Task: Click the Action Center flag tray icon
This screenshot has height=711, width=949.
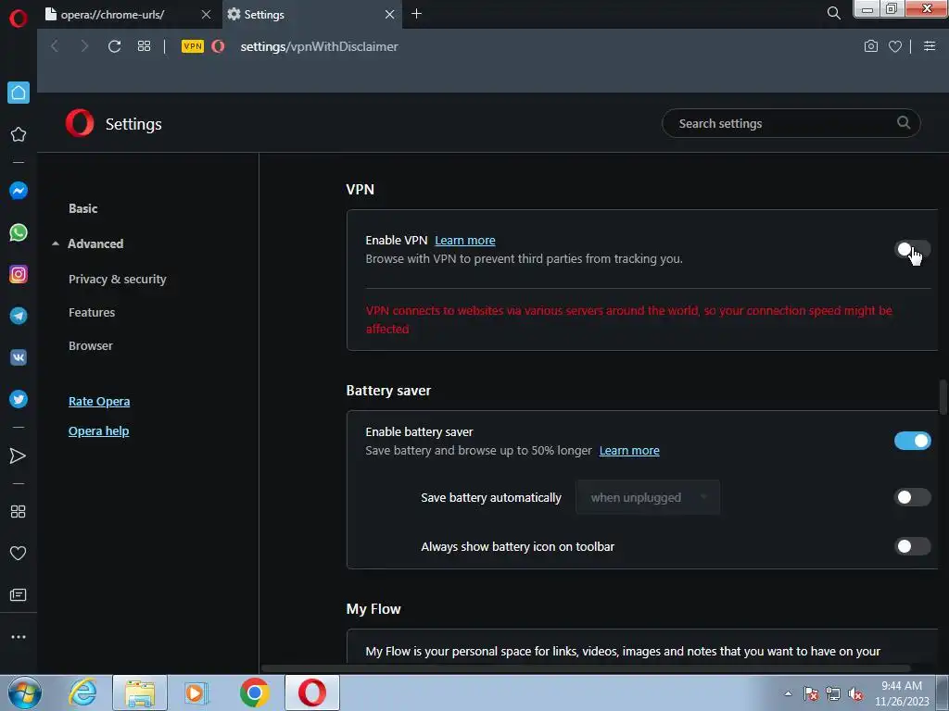Action: coord(811,694)
